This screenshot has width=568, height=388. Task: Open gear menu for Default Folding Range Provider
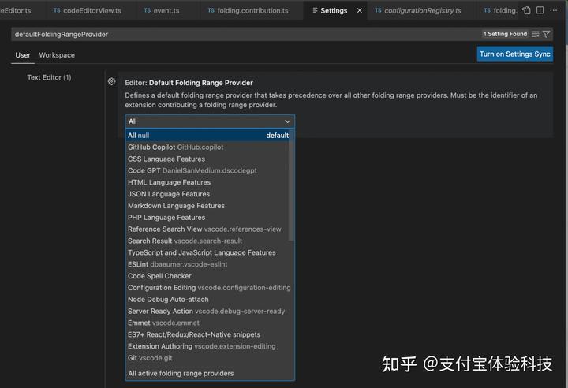111,81
